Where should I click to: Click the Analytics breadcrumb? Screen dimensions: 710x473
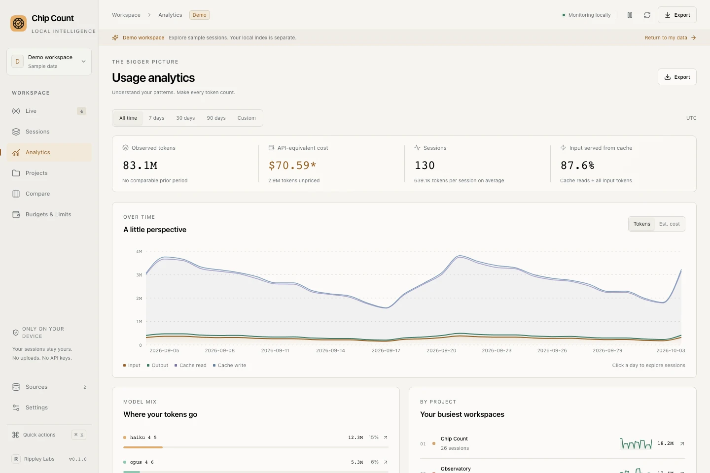tap(170, 15)
